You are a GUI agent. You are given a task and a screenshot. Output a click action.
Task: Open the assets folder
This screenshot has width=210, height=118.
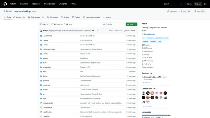point(45,58)
